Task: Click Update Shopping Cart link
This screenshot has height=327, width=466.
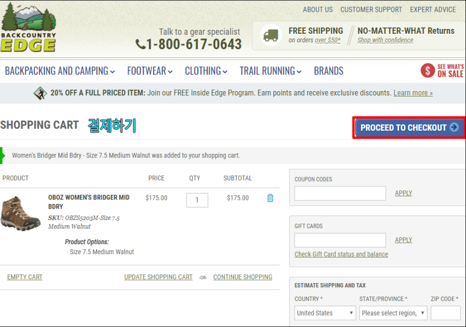Action: 159,277
